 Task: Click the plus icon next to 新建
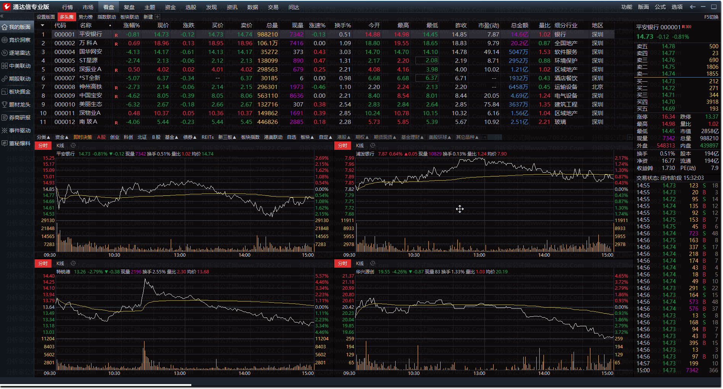157,17
